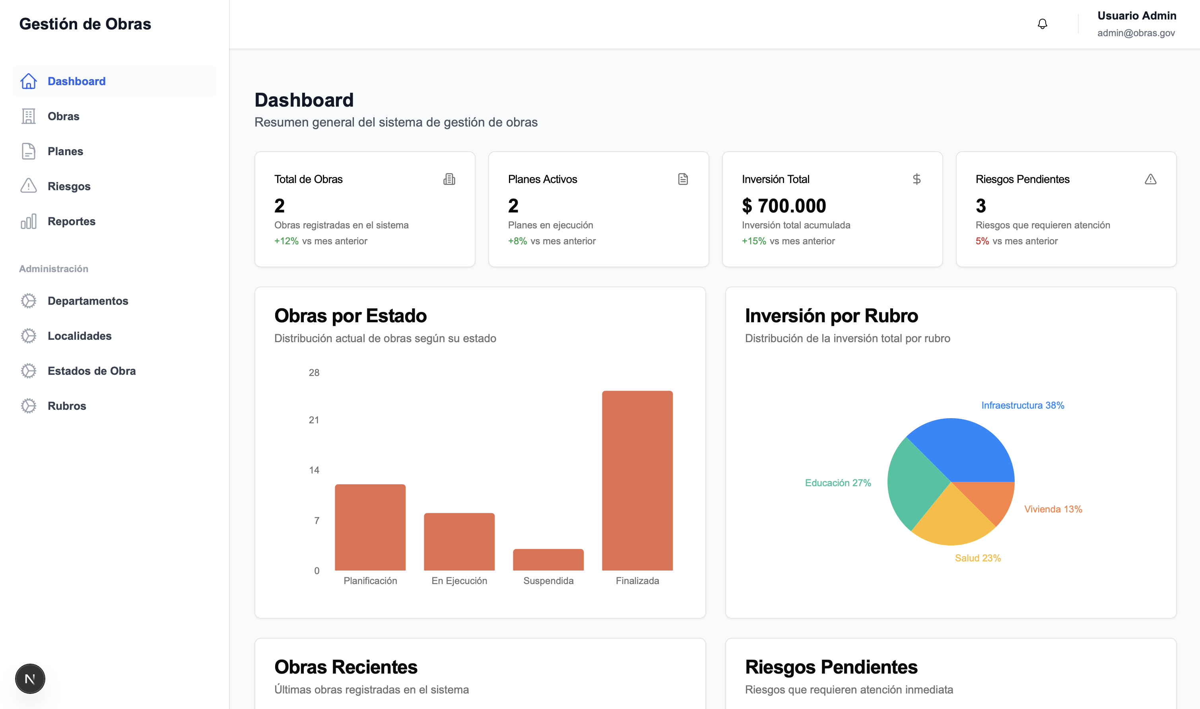Open Reportes via the bar chart icon
This screenshot has height=709, width=1200.
(28, 221)
